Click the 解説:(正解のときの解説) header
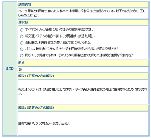The width and height of the screenshot is (151, 138). (36, 76)
